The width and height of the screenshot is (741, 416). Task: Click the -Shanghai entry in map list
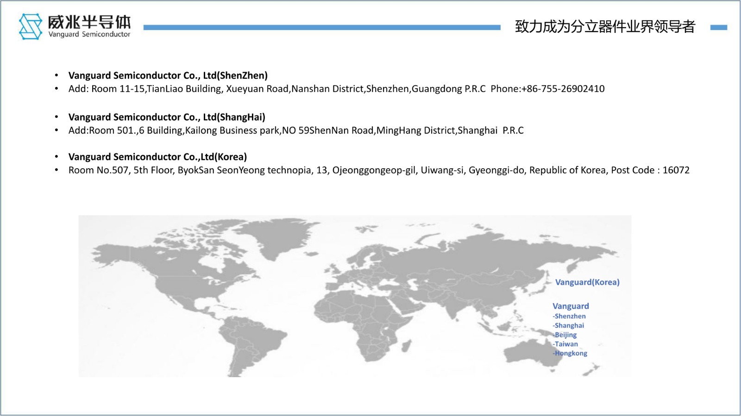pyautogui.click(x=568, y=325)
